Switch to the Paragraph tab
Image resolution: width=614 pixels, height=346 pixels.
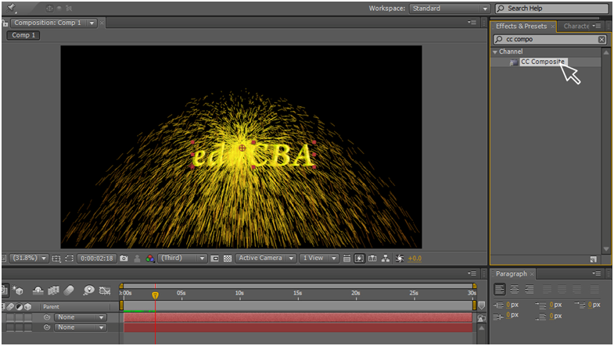click(511, 273)
